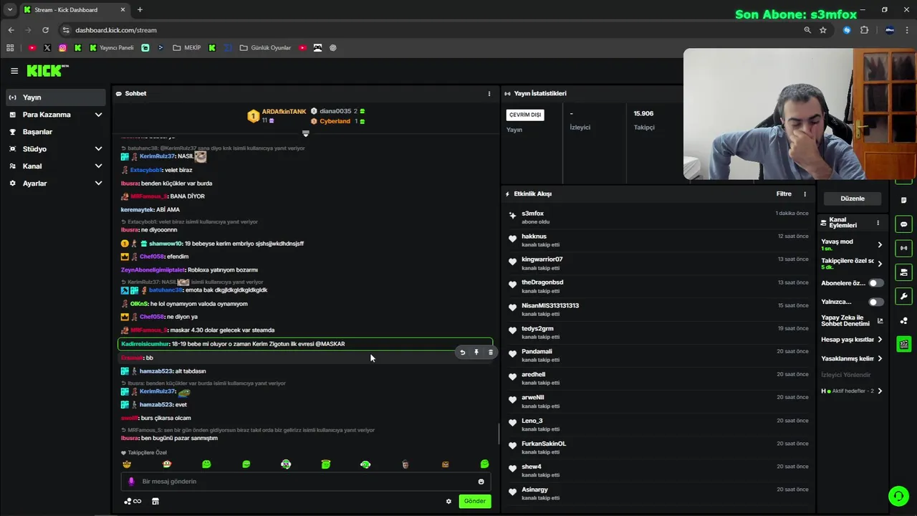The image size is (917, 516).
Task: Open Hesap yaşı kısıtlamaları arrow
Action: click(880, 340)
